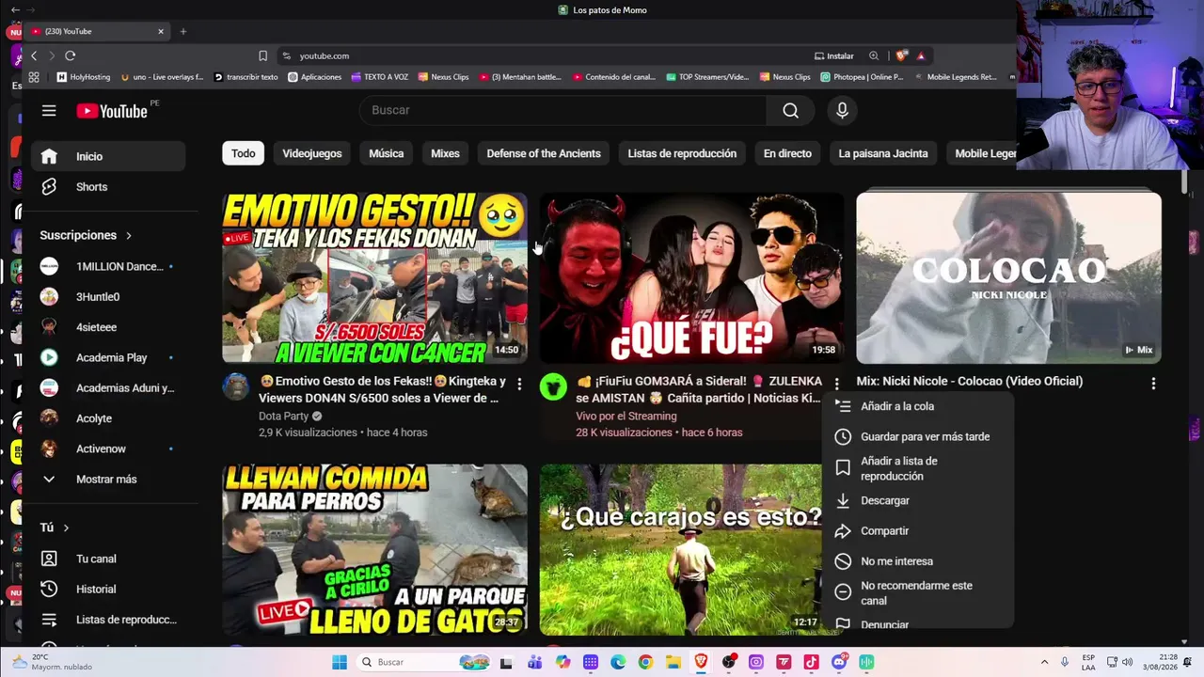The height and width of the screenshot is (677, 1204).
Task: Show hidden system tray icons
Action: 1044,662
